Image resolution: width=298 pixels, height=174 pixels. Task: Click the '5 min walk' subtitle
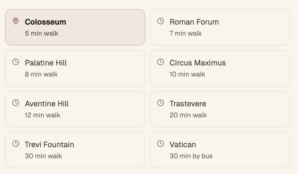tap(42, 33)
